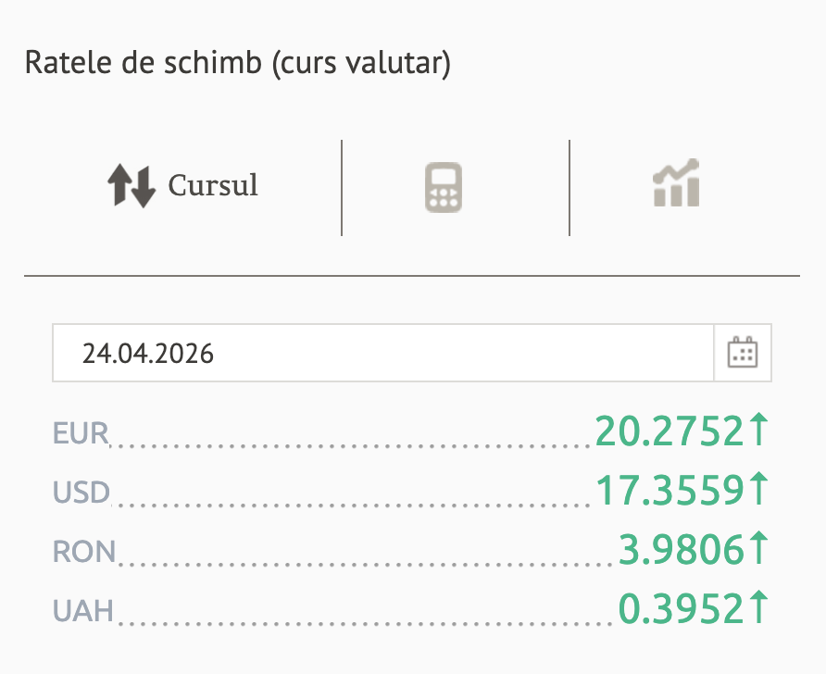Select the UAH currency label
The image size is (826, 674).
83,610
